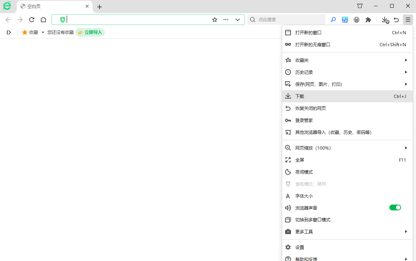Open the translate tool in the toolbar

click(345, 20)
